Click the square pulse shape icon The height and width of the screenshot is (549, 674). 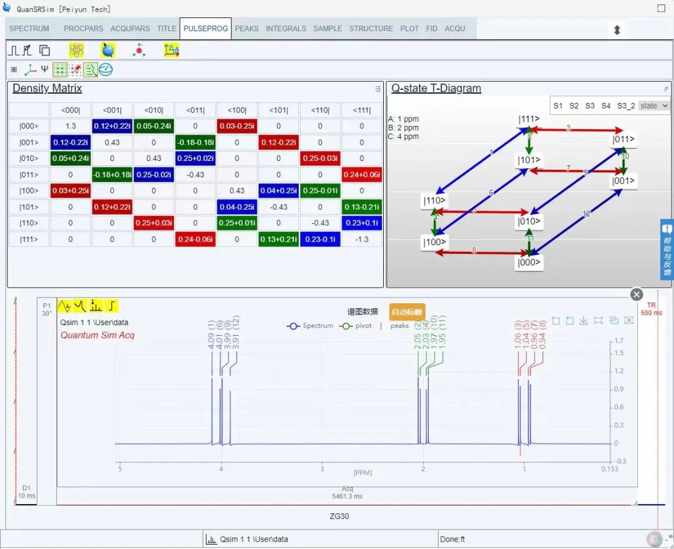[13, 51]
